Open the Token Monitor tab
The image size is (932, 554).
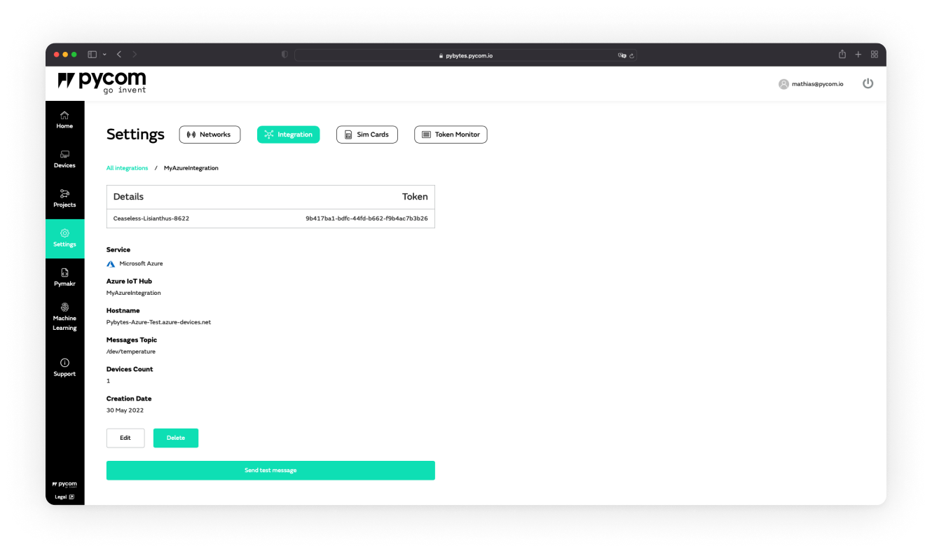click(451, 134)
